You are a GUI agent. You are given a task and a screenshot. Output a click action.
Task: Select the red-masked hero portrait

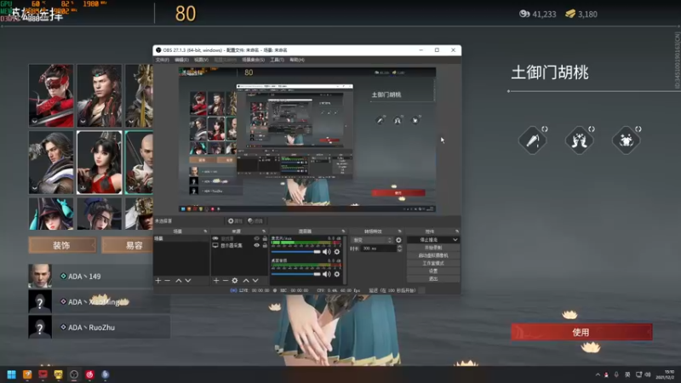(51, 95)
